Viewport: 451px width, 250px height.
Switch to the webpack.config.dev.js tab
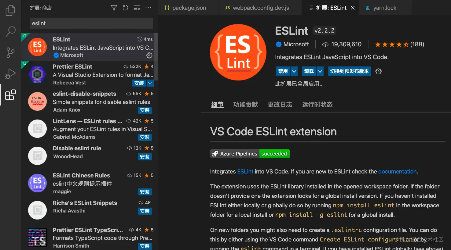click(260, 8)
